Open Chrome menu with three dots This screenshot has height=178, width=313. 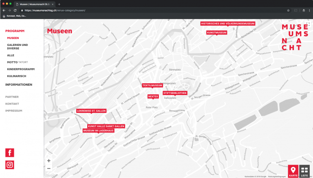point(309,10)
